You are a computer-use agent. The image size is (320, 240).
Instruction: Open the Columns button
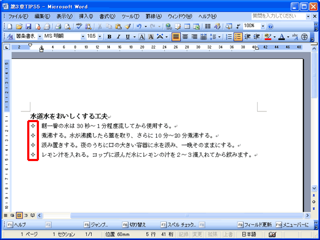[208, 27]
